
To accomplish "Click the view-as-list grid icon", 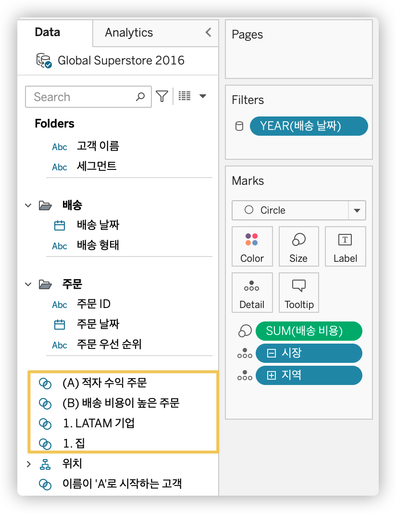I will (x=185, y=96).
